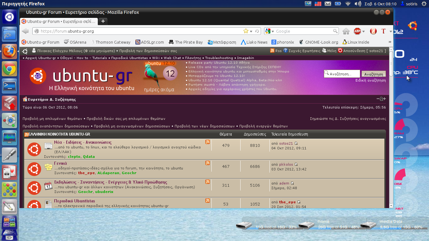Viewport: 429px width, 241px height.
Task: Click the mail envelope in top panel
Action: pyautogui.click(x=328, y=4)
